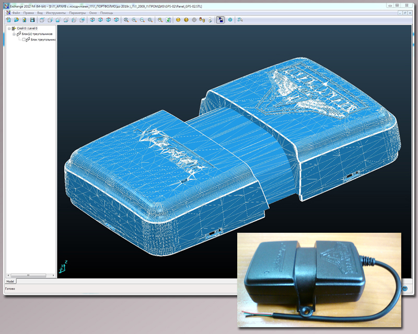This screenshot has height=334, width=418.
Task: Click the tree panel left scroll arrow
Action: tap(8, 276)
